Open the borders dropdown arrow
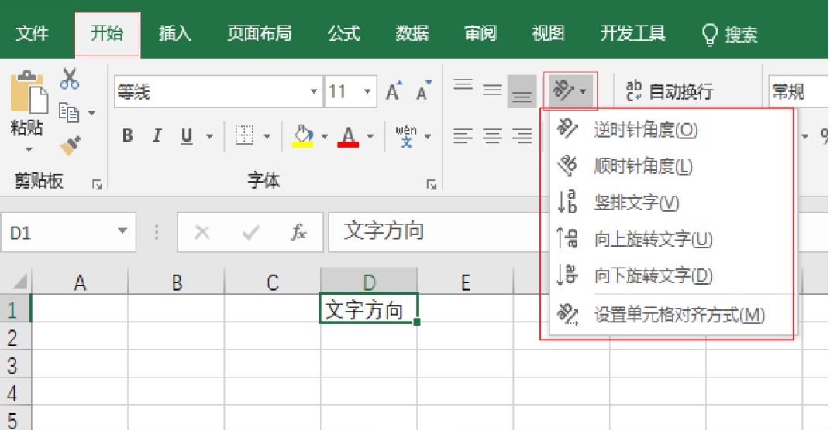837x430 pixels. (x=267, y=136)
